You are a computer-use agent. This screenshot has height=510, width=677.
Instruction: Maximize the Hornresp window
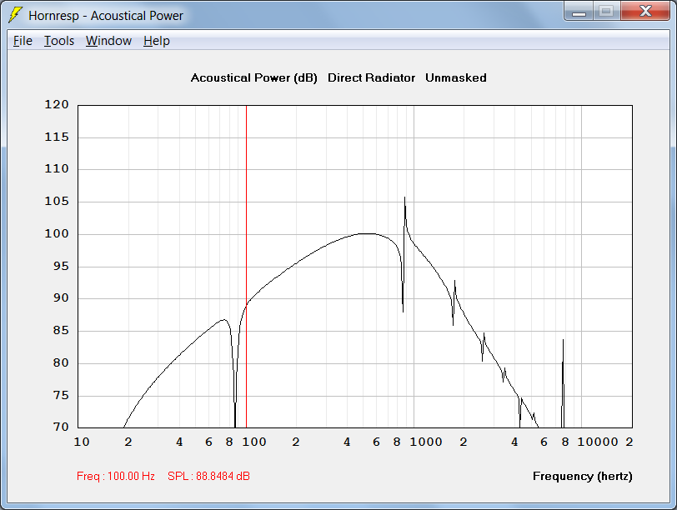(606, 11)
